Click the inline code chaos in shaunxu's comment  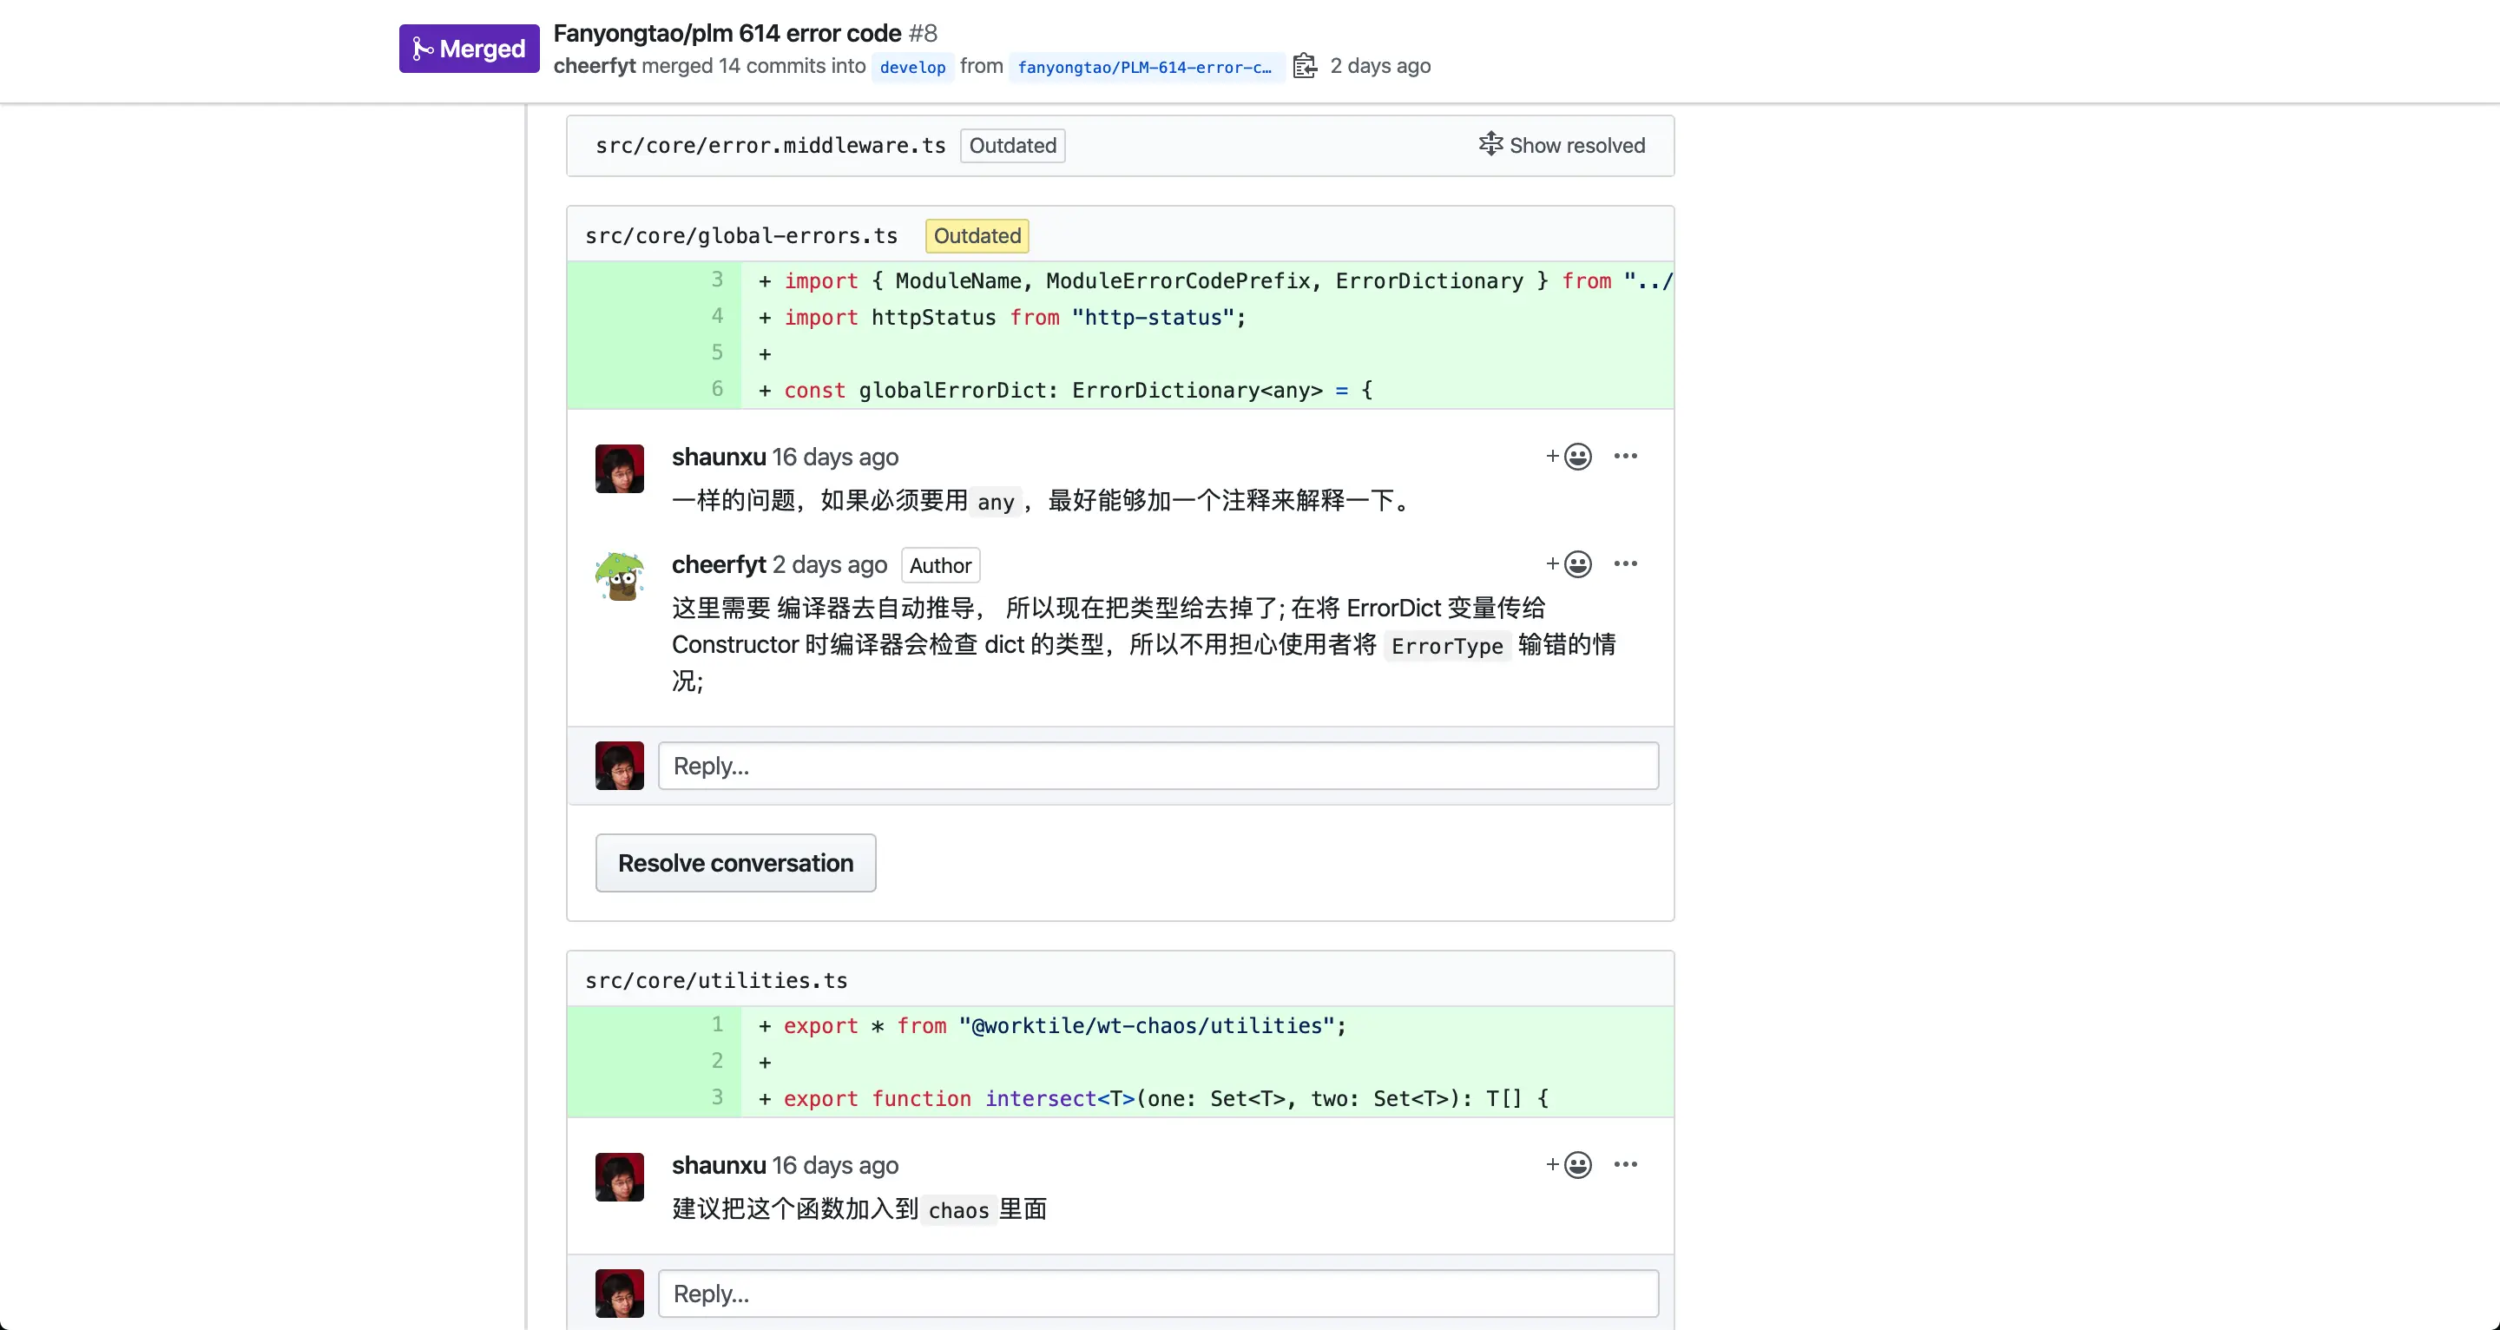click(x=959, y=1210)
